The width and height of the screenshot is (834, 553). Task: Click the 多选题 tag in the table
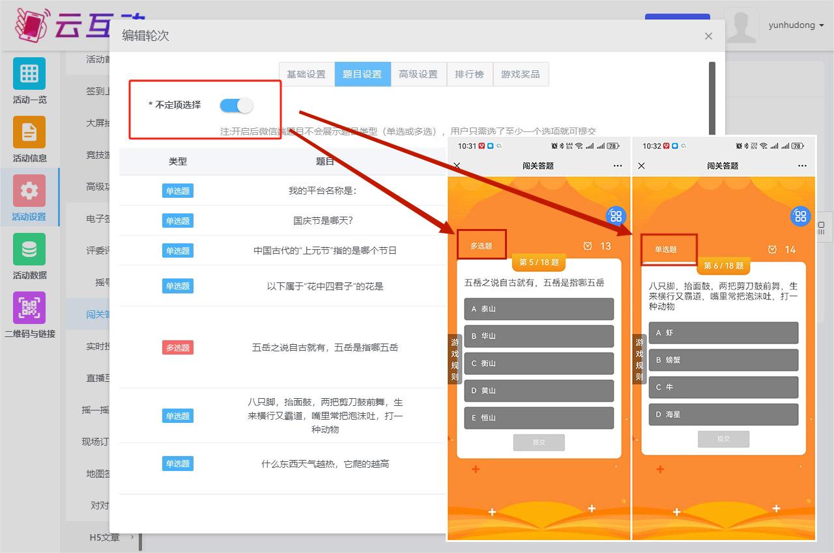[178, 347]
